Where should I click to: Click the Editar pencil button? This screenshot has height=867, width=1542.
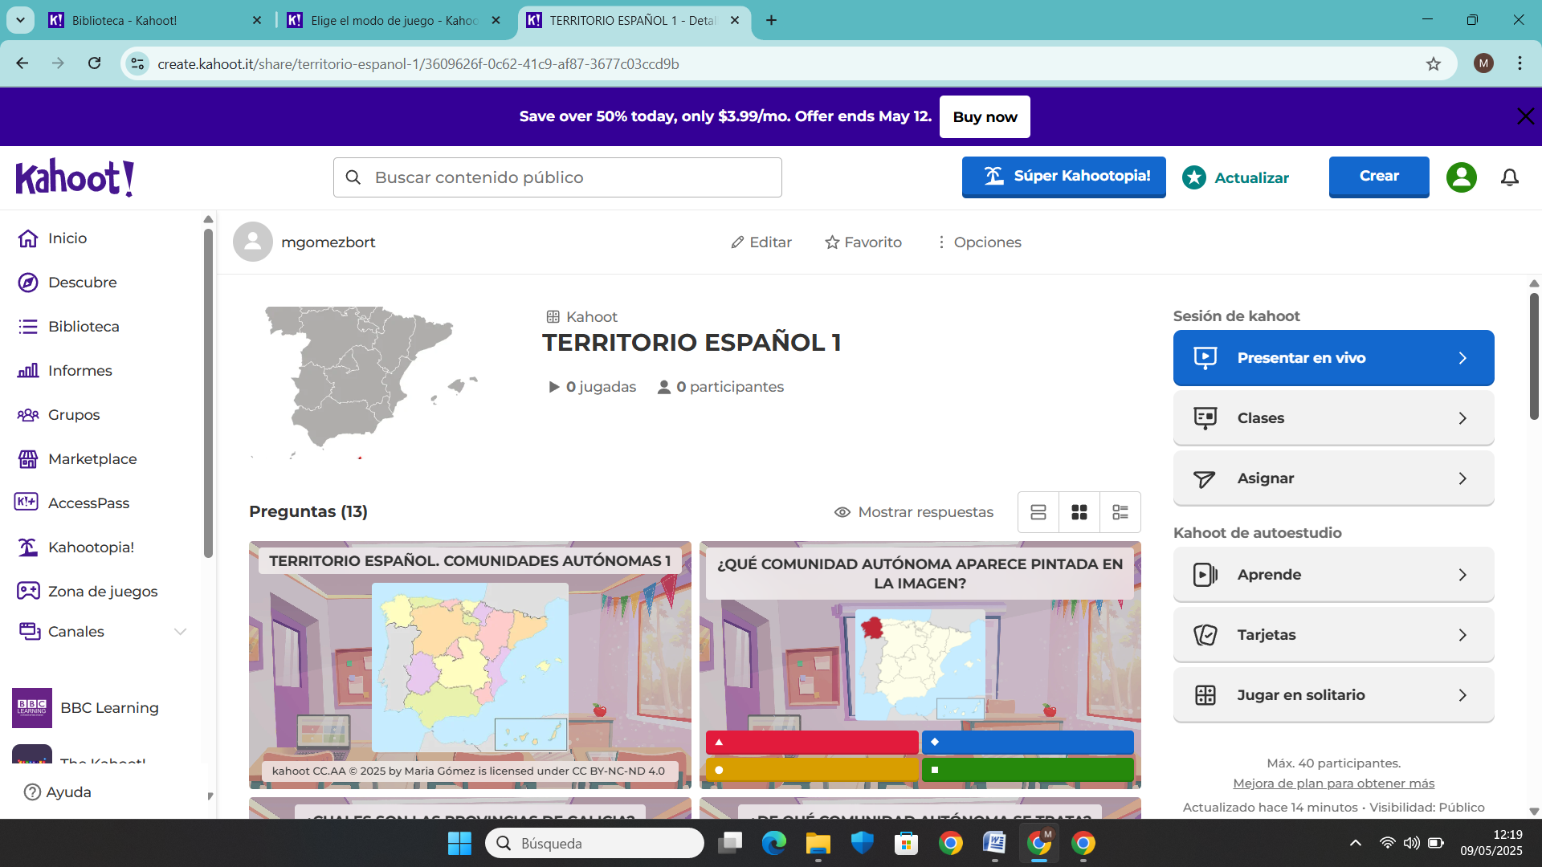pyautogui.click(x=761, y=242)
